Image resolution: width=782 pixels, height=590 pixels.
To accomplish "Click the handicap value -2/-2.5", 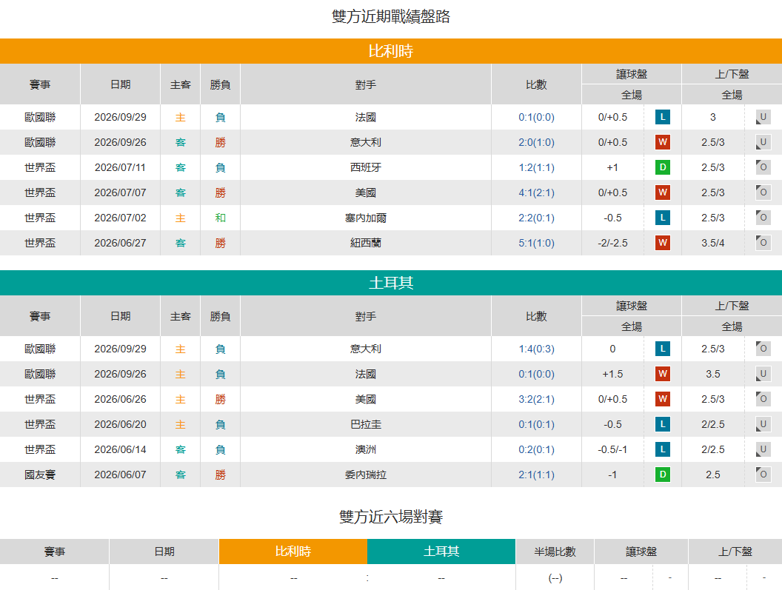I will coord(612,244).
